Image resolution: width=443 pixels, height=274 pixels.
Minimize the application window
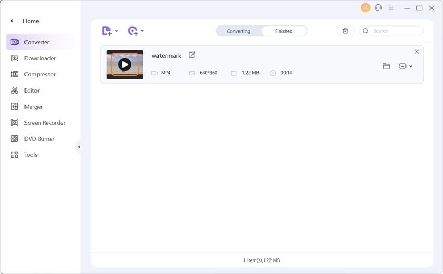coord(407,8)
